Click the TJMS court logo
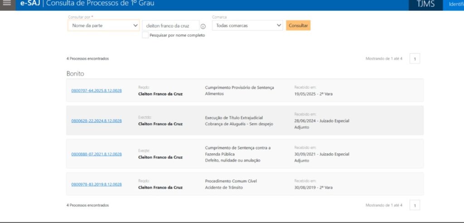464x223 pixels. click(425, 5)
